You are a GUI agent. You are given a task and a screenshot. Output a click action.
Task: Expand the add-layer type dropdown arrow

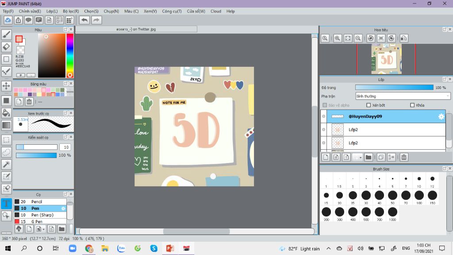[360, 157]
